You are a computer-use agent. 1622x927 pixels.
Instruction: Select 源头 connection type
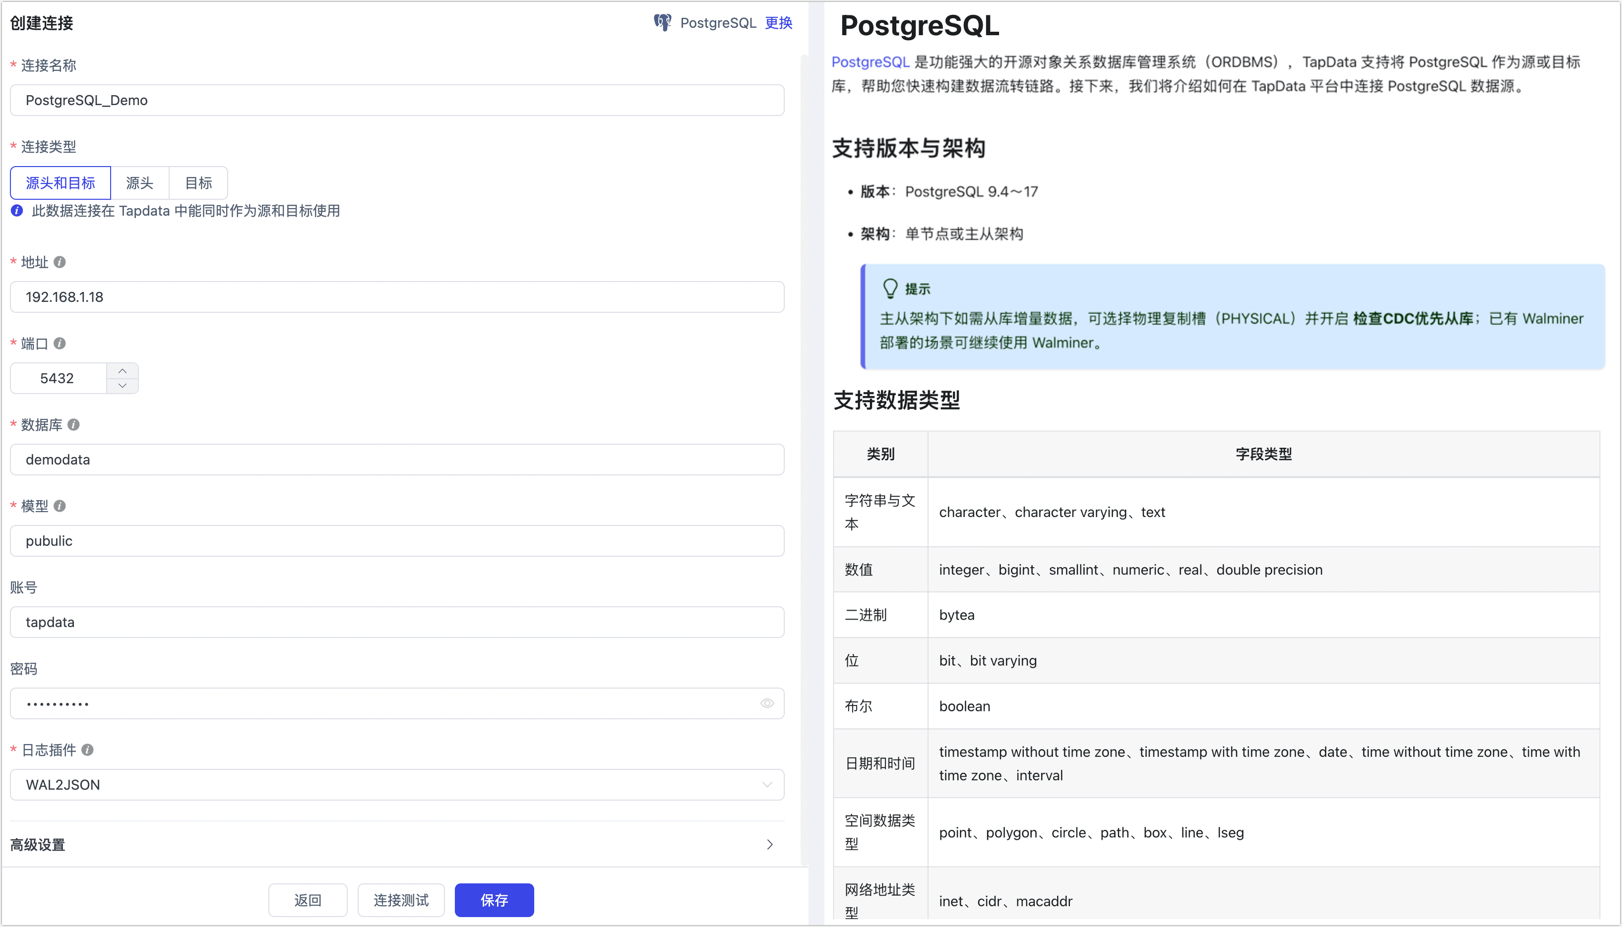[x=139, y=183]
